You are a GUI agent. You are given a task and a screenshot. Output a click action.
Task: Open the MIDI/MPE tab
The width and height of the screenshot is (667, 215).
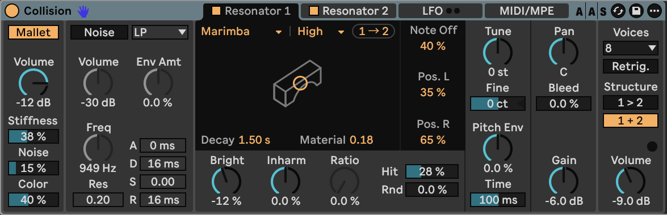click(527, 11)
